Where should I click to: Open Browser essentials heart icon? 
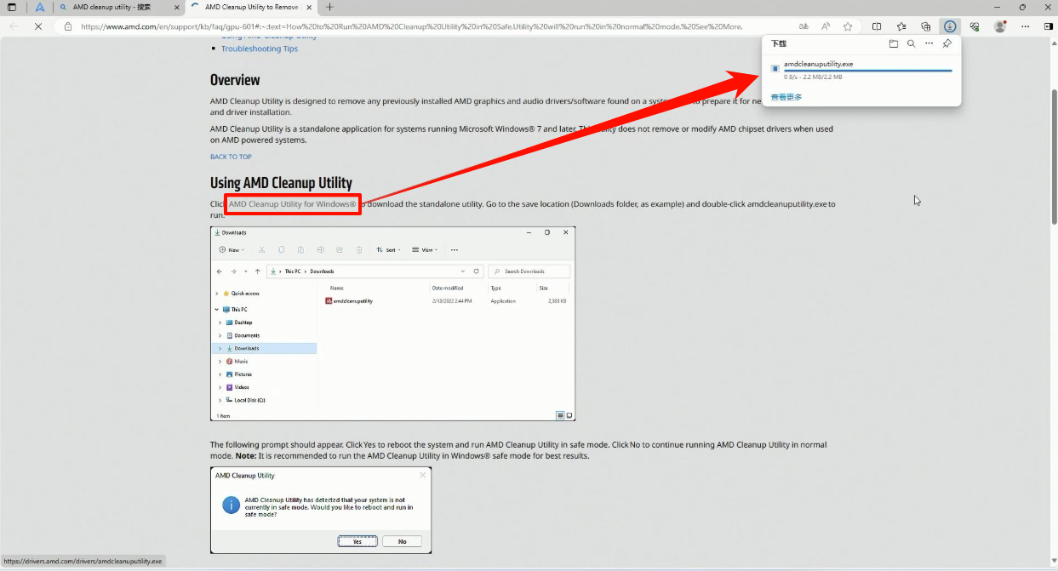tap(975, 26)
